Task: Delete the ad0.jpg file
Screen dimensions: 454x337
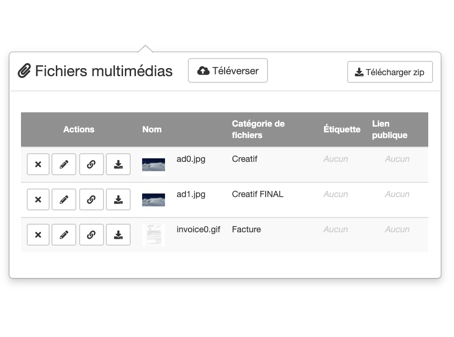Action: 38,164
